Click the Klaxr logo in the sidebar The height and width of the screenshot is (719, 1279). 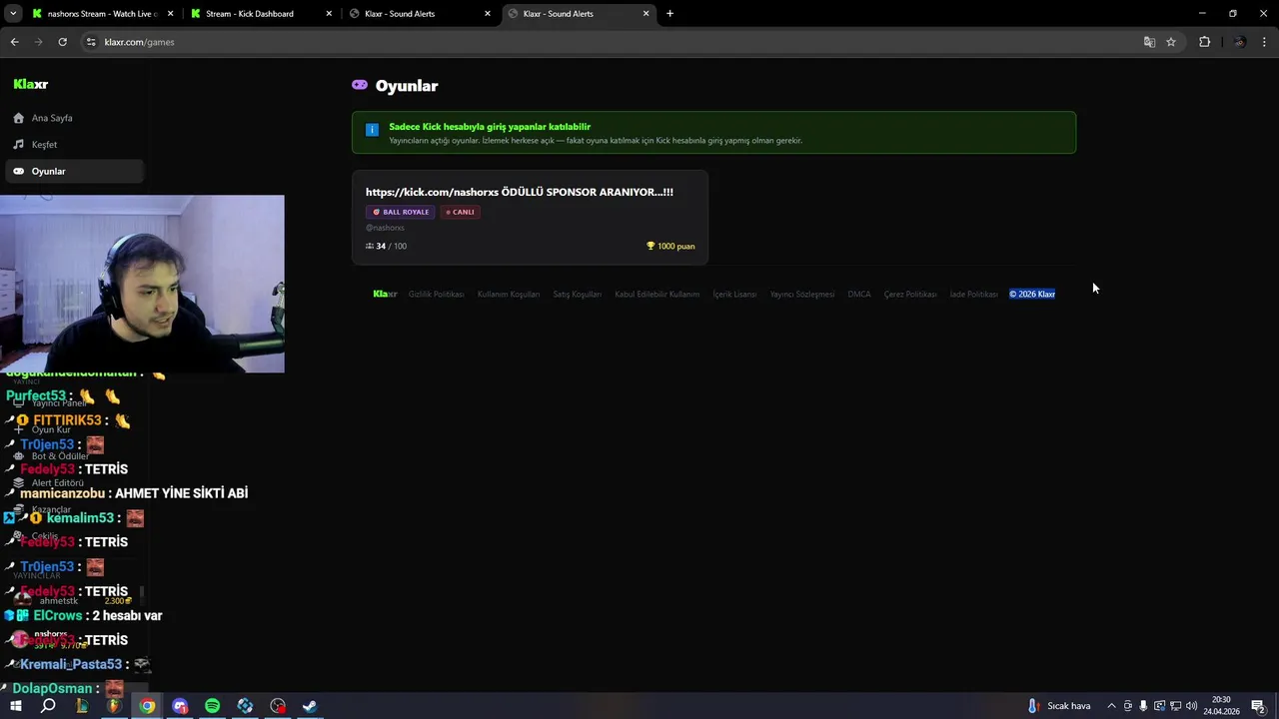point(31,85)
